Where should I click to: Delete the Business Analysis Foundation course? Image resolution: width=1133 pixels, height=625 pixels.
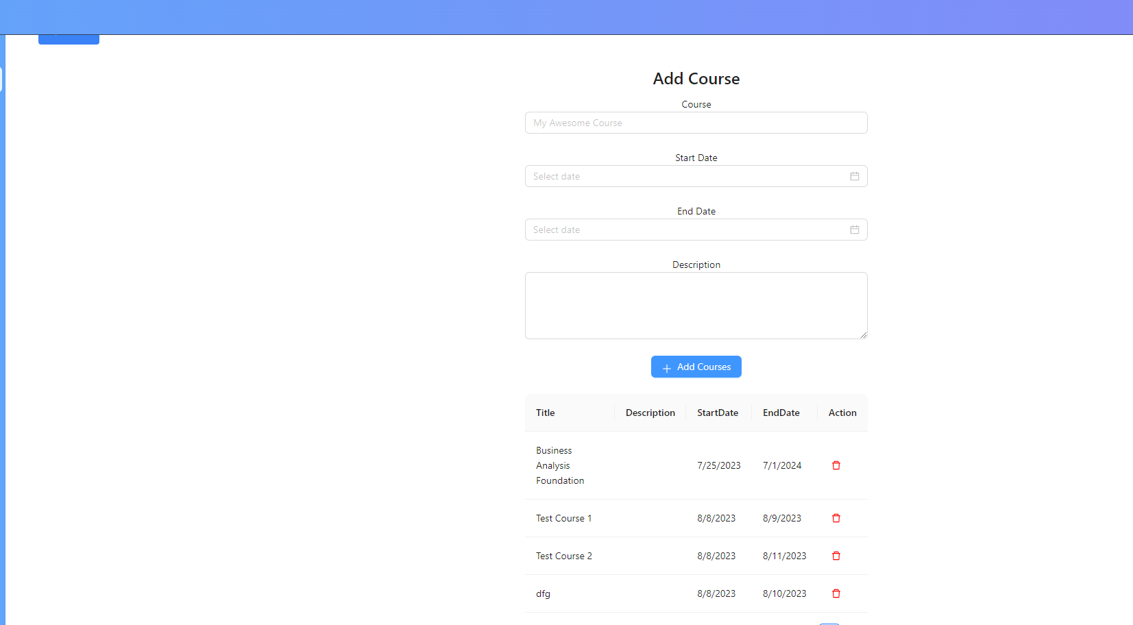[836, 465]
